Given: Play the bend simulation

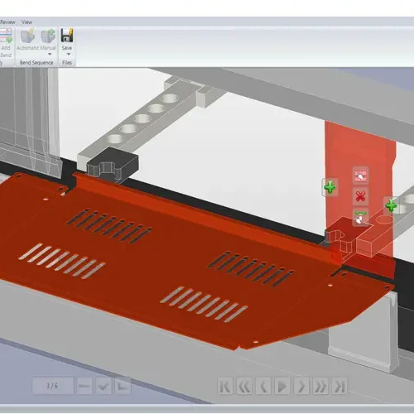Looking at the screenshot, I should click(282, 386).
